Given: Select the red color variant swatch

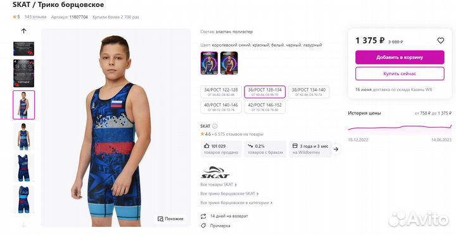Looking at the screenshot, I should [229, 63].
